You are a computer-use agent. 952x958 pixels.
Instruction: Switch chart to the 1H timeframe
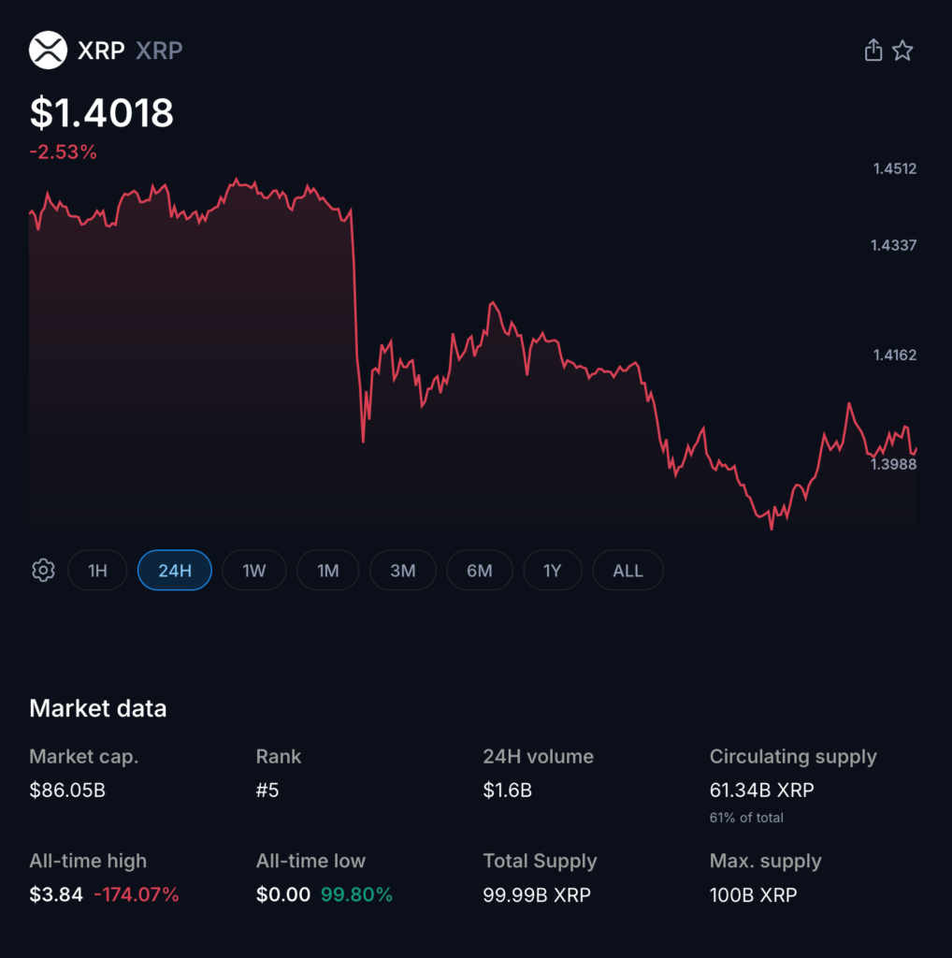click(97, 570)
